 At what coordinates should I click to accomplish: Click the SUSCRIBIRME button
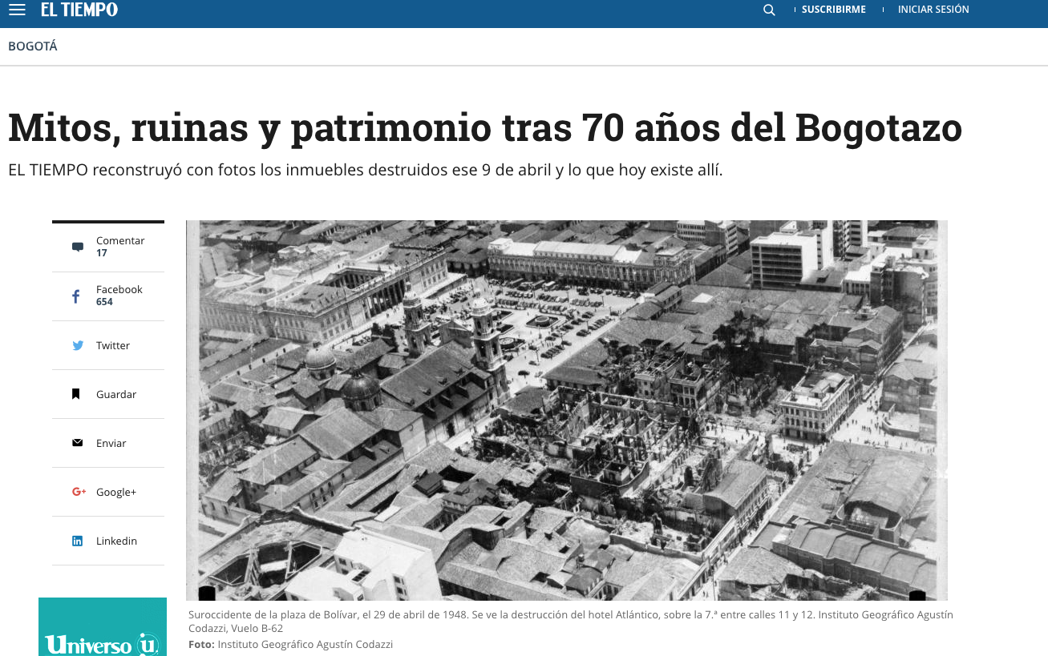[833, 9]
